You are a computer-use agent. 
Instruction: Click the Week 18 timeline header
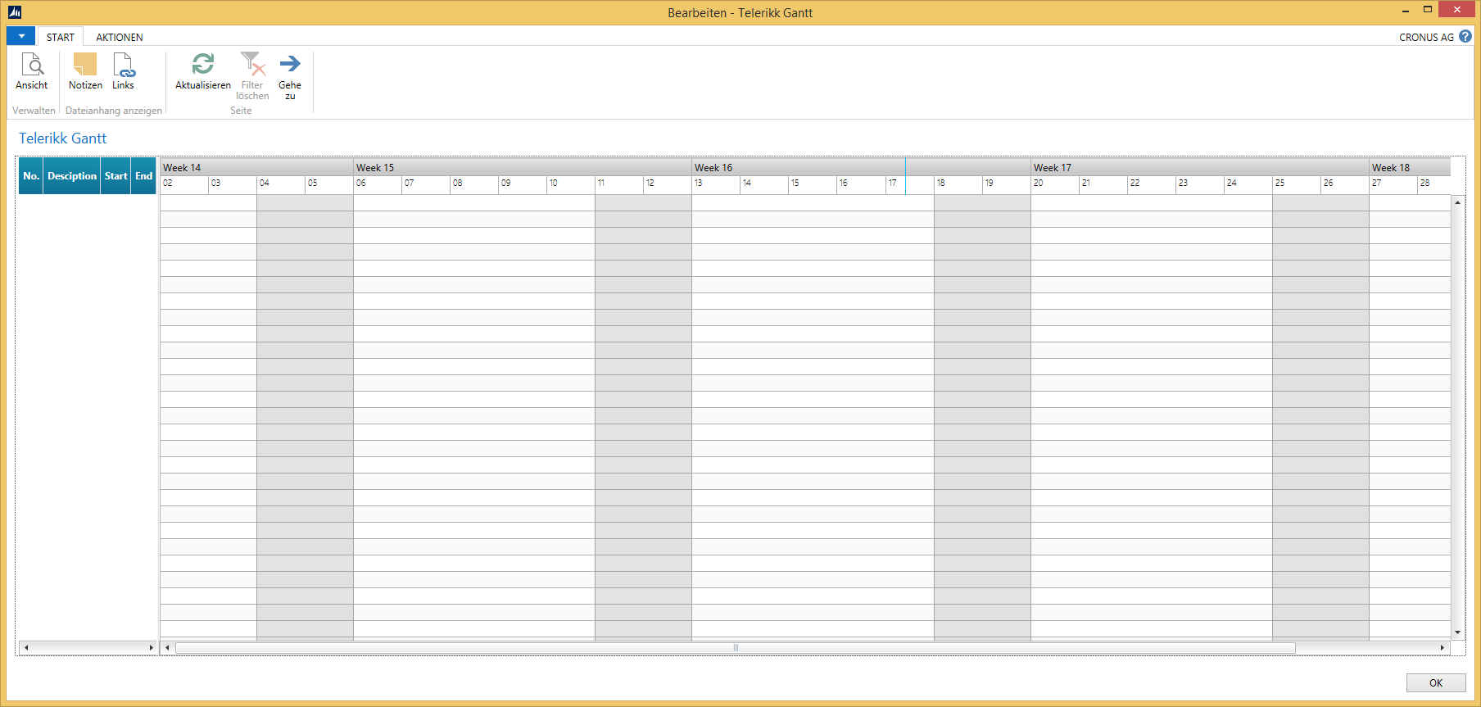coord(1410,167)
